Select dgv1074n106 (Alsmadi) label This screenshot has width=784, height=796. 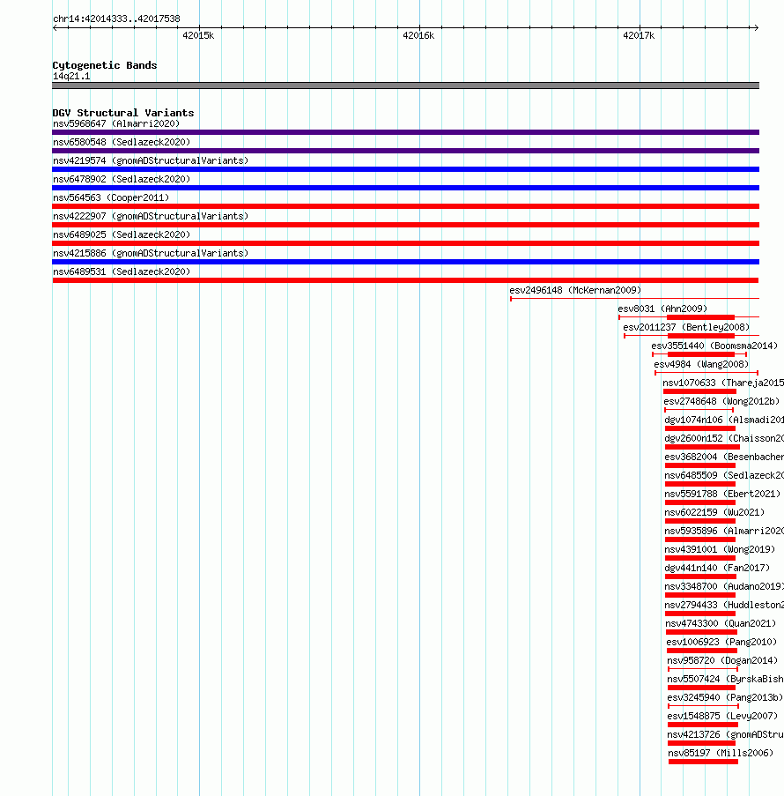click(724, 420)
